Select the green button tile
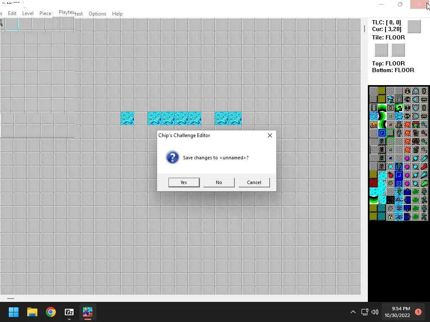The width and height of the screenshot is (430, 322). pos(391,116)
